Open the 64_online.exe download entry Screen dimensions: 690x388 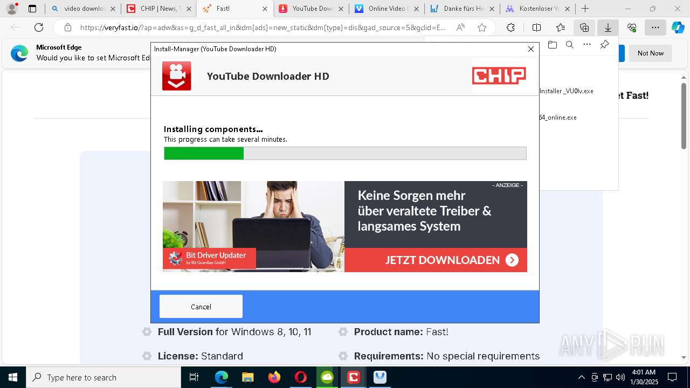558,117
